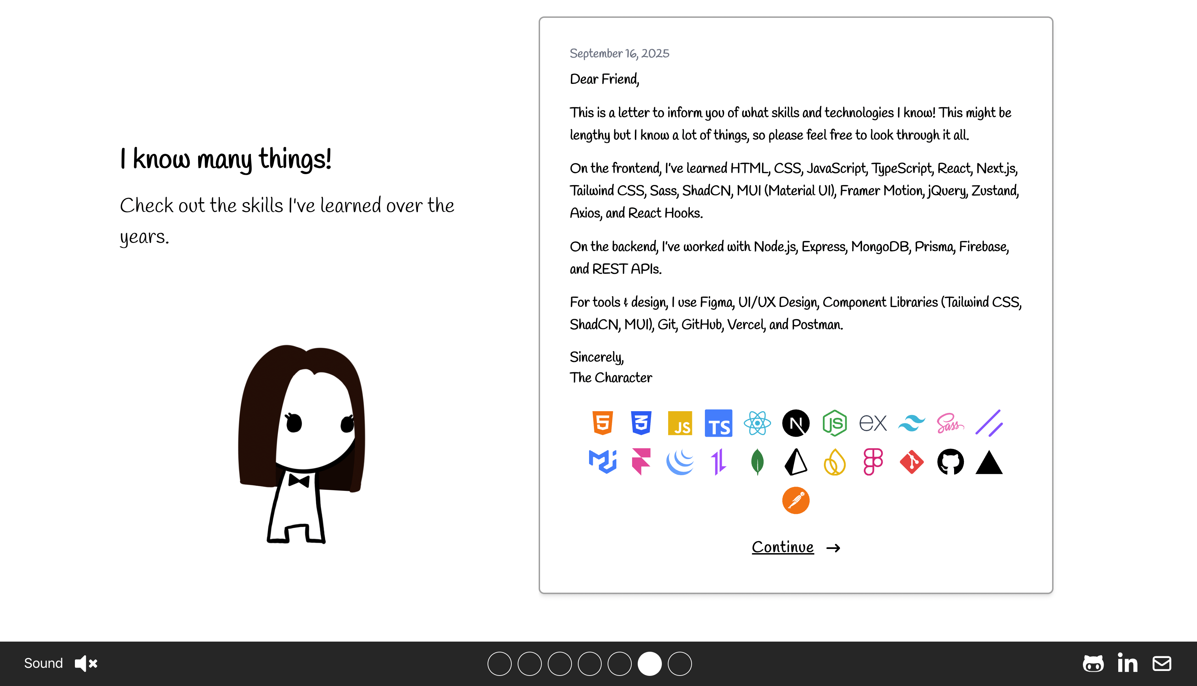Click the React atom icon
Image resolution: width=1197 pixels, height=686 pixels.
[757, 423]
